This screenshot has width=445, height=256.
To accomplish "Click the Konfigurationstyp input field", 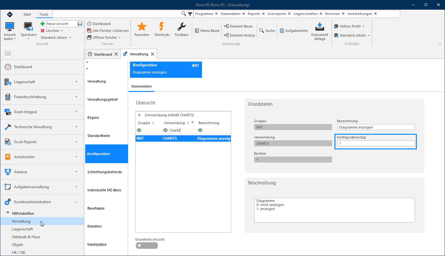I will [376, 143].
